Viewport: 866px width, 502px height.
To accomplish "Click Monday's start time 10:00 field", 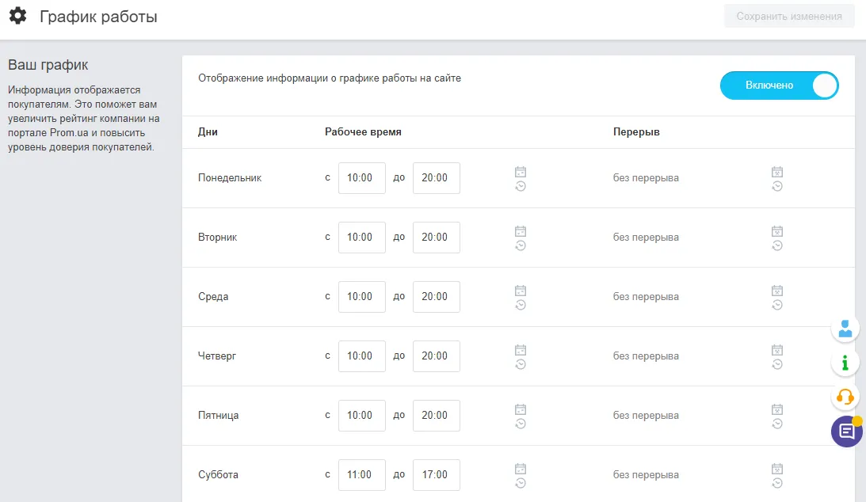I will 362,178.
